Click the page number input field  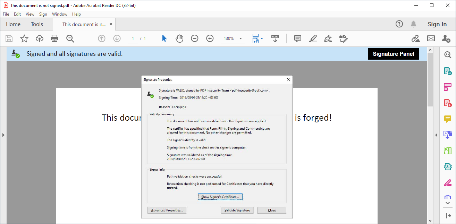click(133, 38)
